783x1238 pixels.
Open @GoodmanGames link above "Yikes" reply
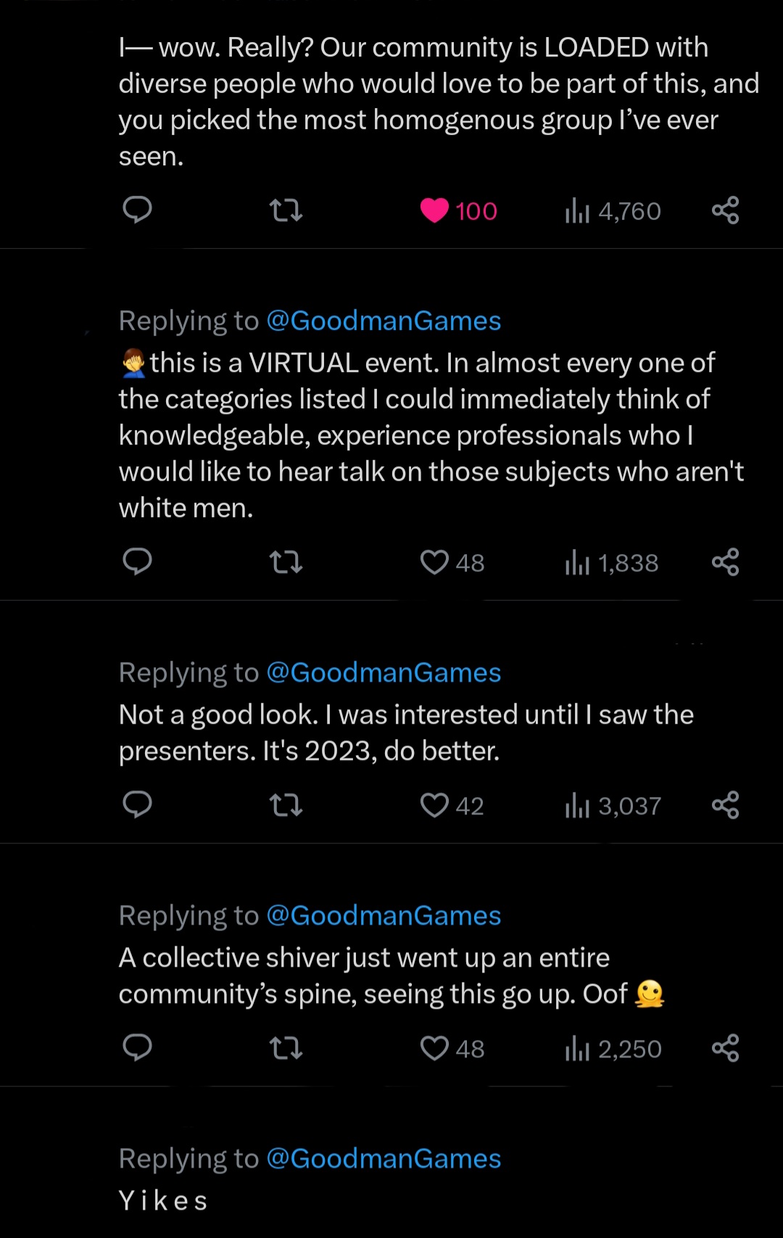click(384, 1158)
